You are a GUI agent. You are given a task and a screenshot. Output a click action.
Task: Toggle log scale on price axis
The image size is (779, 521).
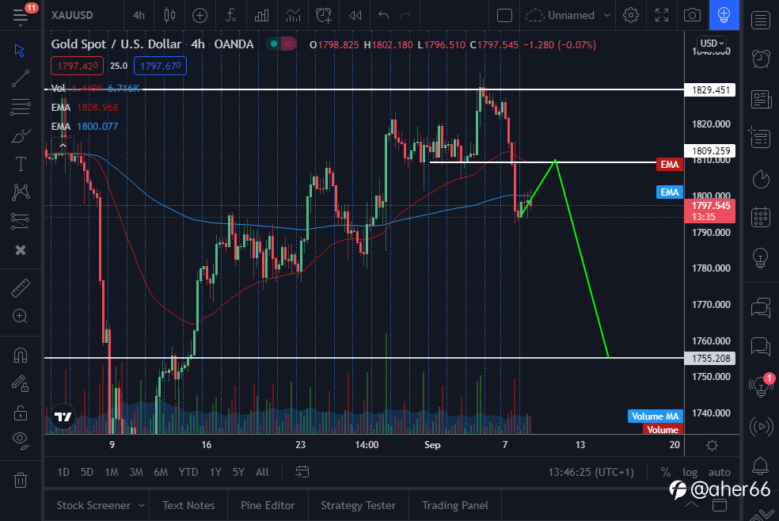coord(690,472)
